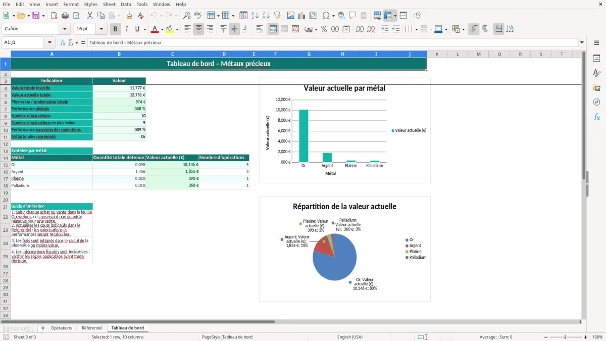Click the yellow background color button

tap(170, 29)
